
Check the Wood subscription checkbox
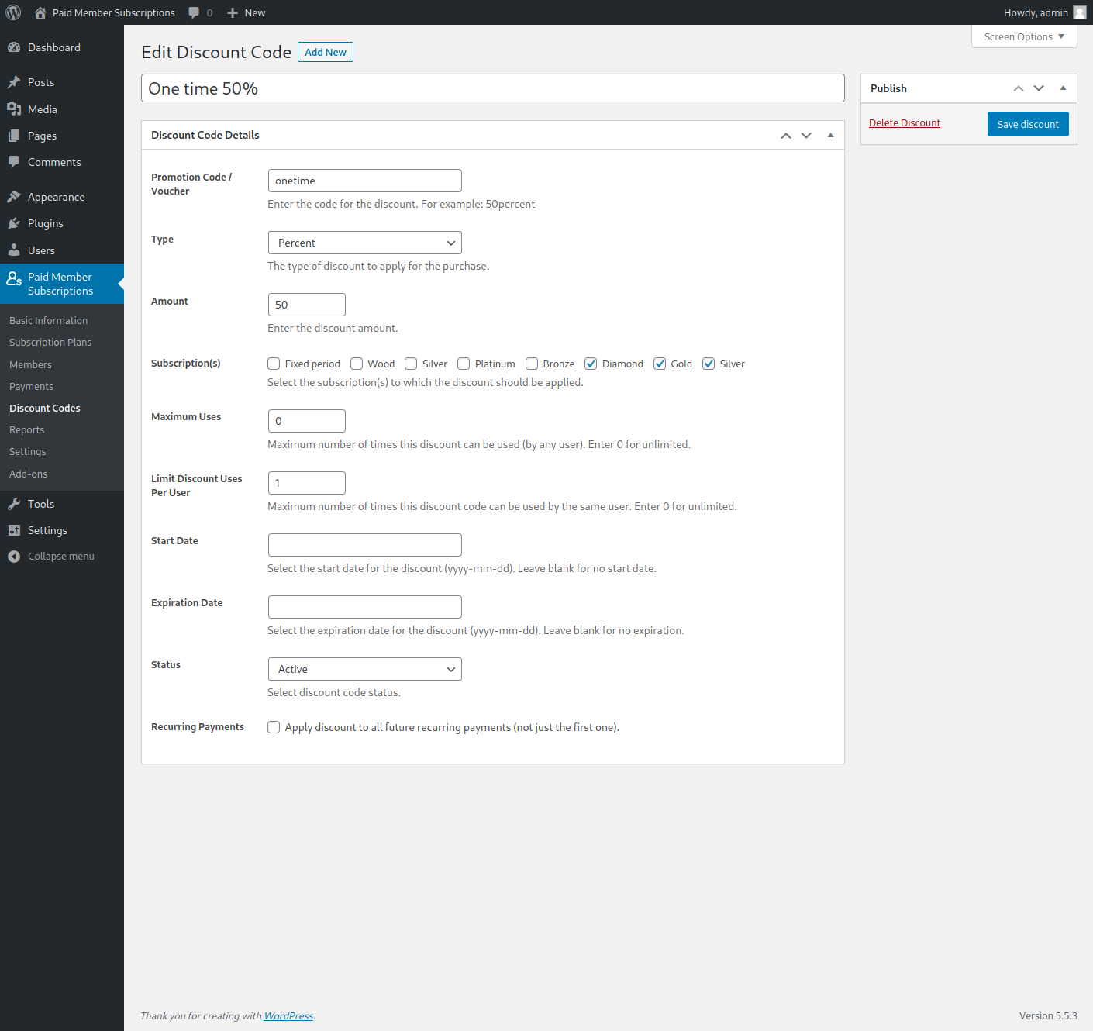click(x=357, y=364)
